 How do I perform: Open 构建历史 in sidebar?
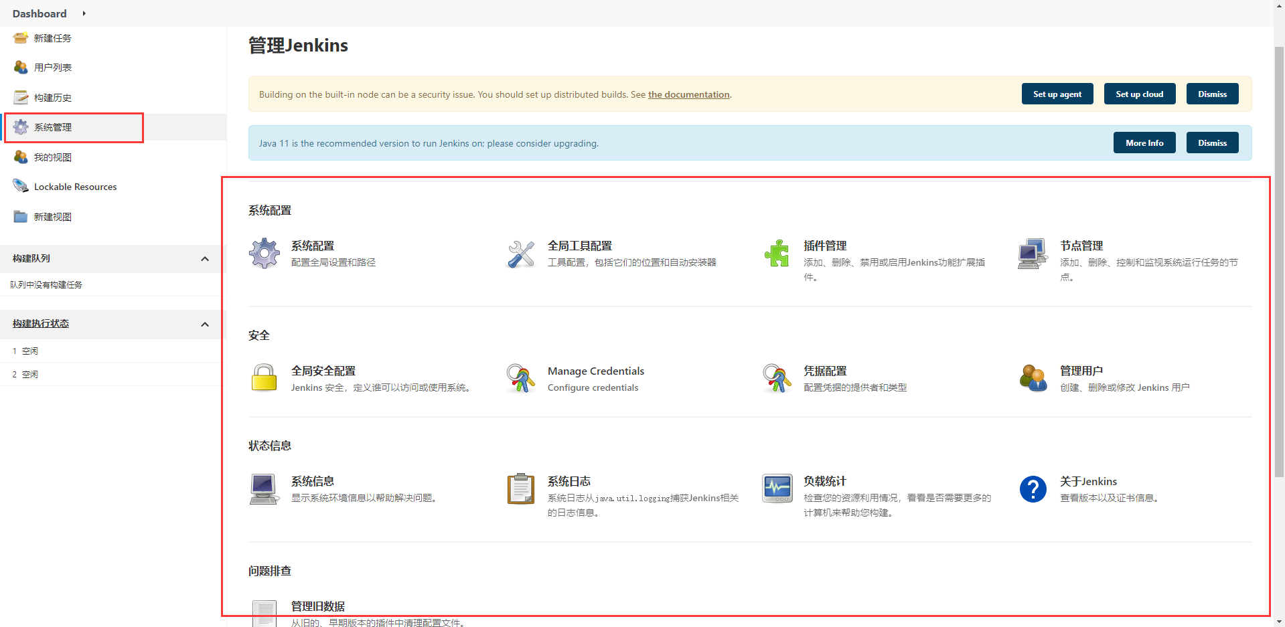click(x=53, y=98)
